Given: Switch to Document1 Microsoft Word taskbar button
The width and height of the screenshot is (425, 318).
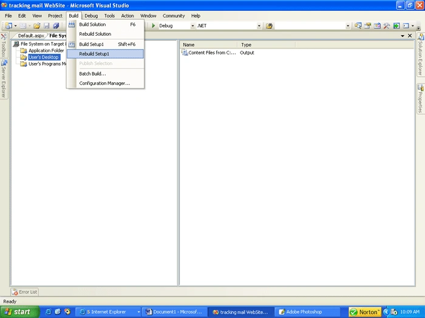Looking at the screenshot, I should click(x=175, y=312).
